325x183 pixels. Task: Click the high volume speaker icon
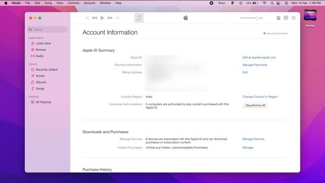pos(262,18)
